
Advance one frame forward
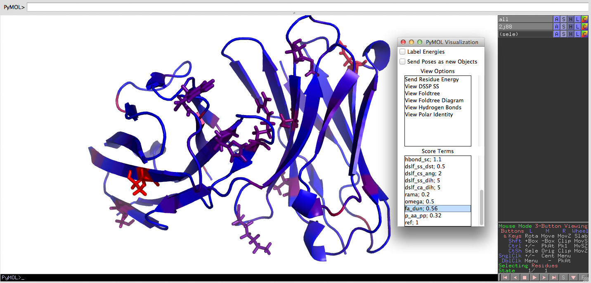[544, 278]
